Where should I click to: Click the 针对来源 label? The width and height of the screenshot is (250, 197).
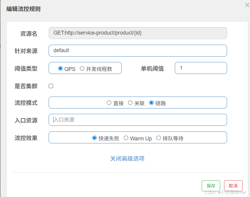tap(26, 51)
